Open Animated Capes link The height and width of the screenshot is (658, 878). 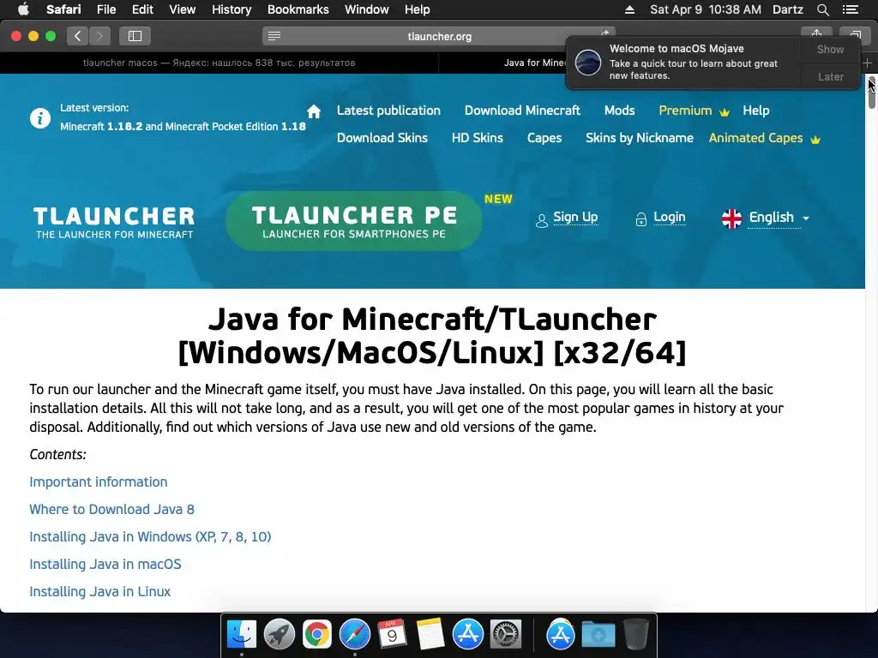755,138
